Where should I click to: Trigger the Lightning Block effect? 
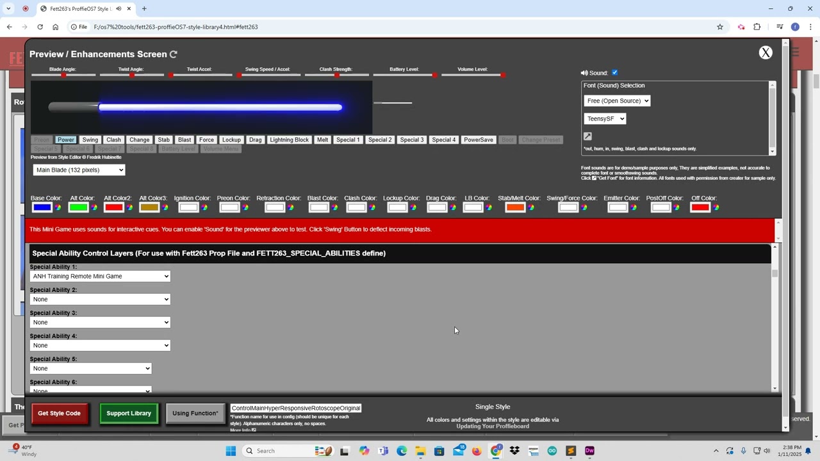[289, 140]
